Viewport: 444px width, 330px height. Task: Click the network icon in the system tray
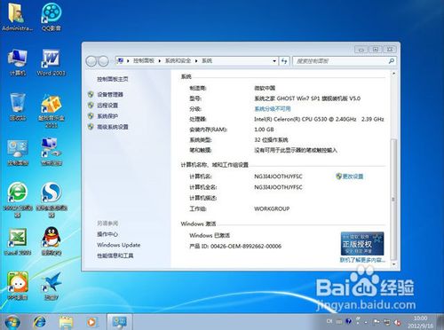387,321
